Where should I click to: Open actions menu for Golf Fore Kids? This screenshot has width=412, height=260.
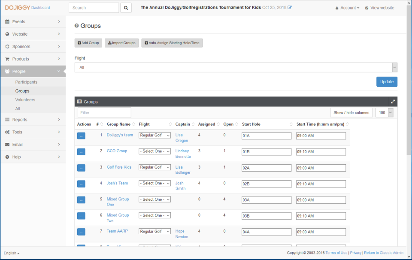[81, 168]
